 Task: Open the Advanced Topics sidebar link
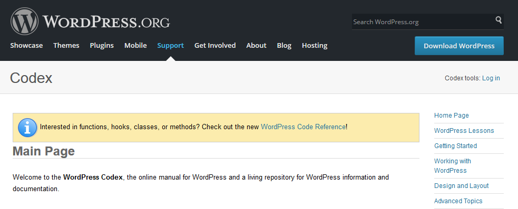[x=458, y=201]
